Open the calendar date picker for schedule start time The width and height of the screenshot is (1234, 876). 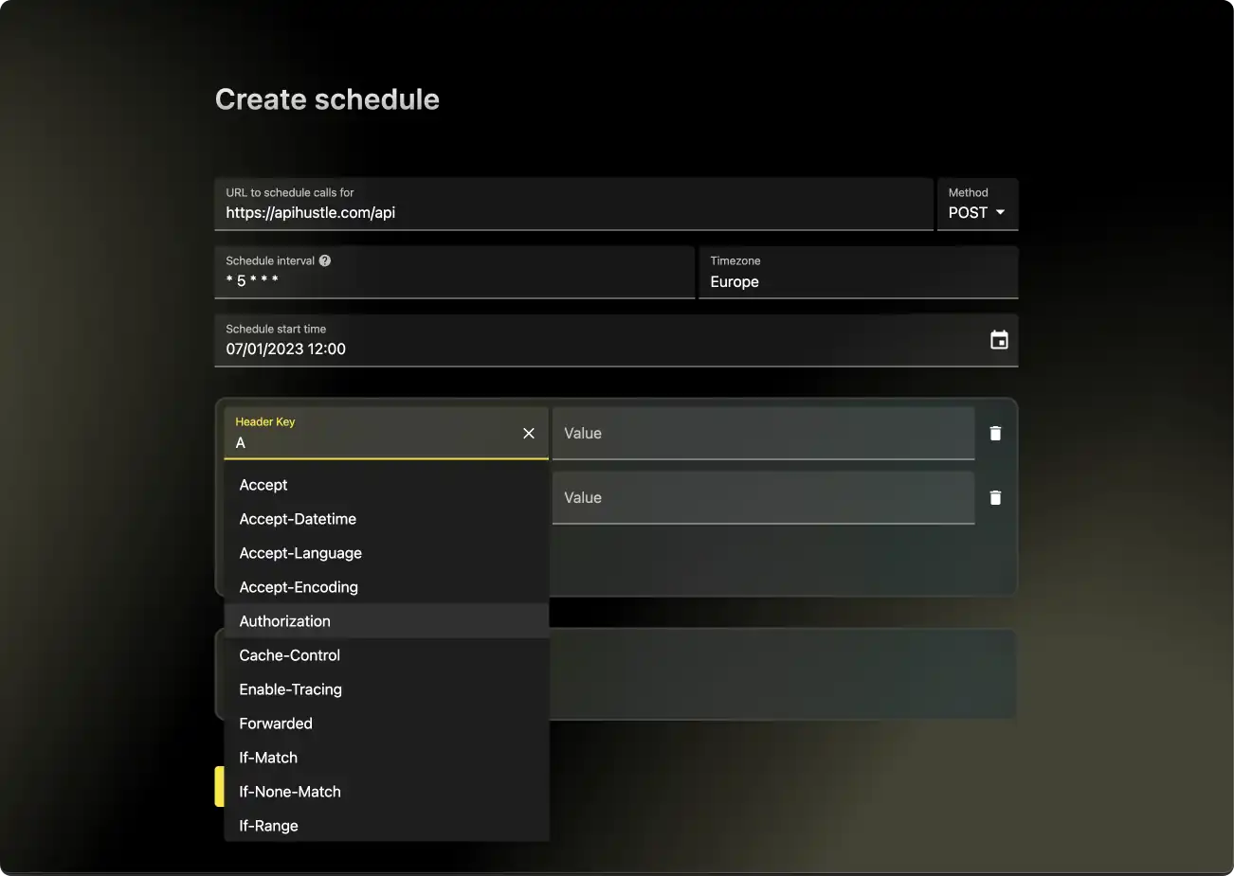coord(999,339)
